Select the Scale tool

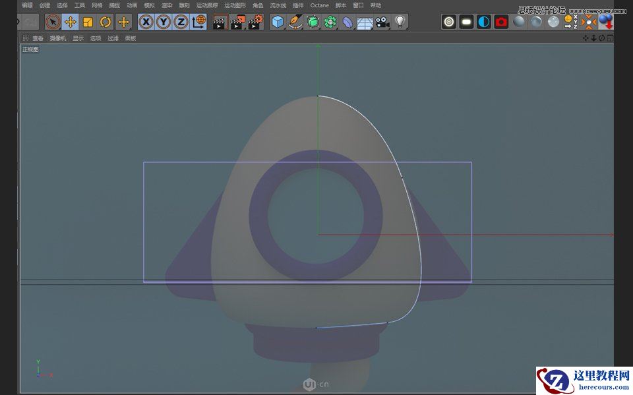pos(88,22)
